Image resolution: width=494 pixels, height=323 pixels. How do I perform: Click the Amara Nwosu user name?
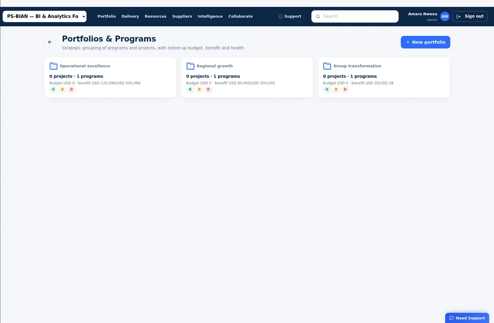pos(423,14)
